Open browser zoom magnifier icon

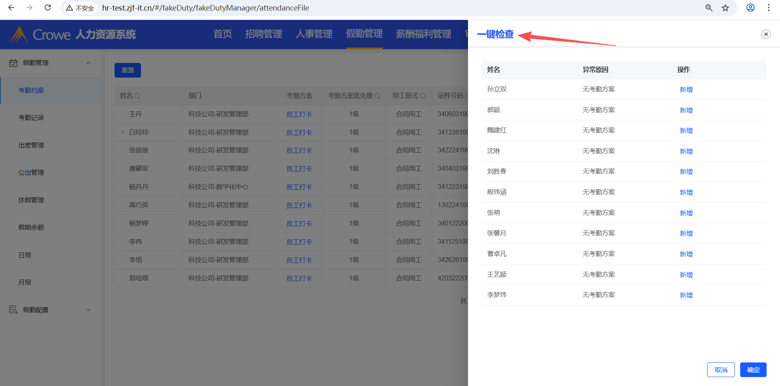point(709,8)
